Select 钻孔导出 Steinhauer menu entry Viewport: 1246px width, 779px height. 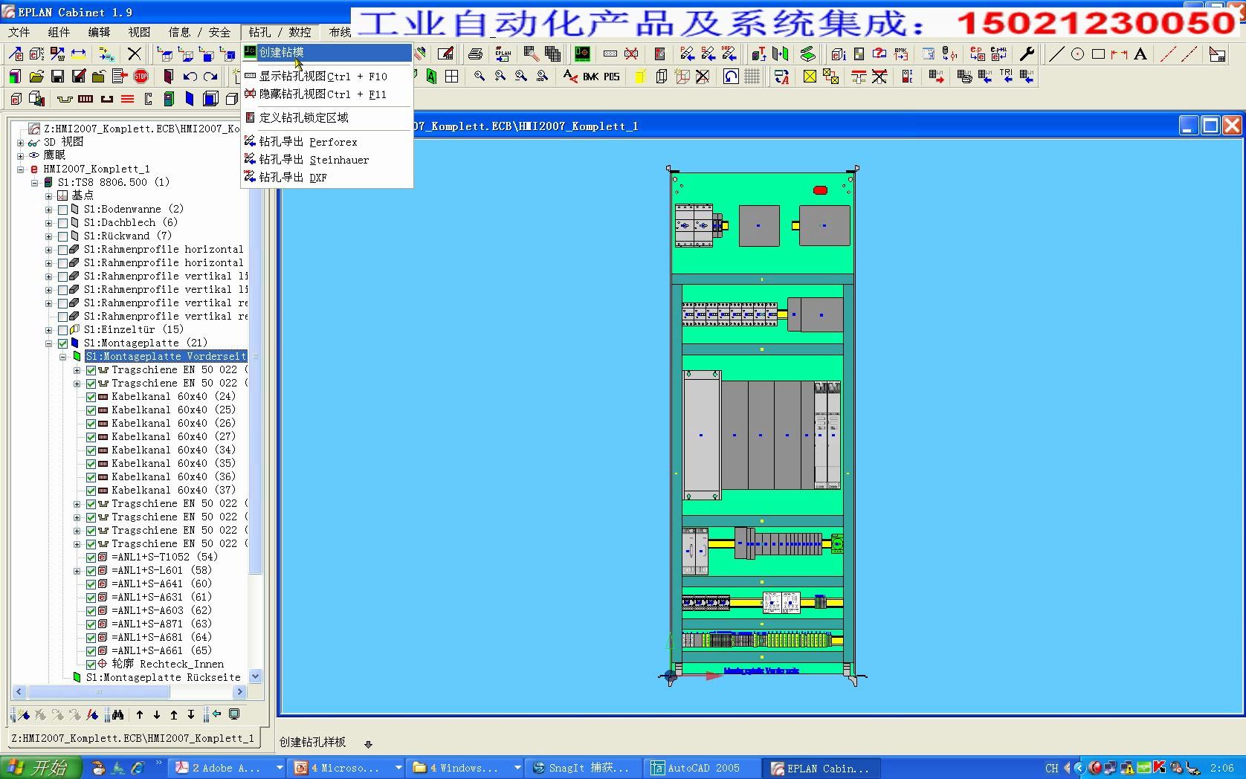(x=327, y=160)
